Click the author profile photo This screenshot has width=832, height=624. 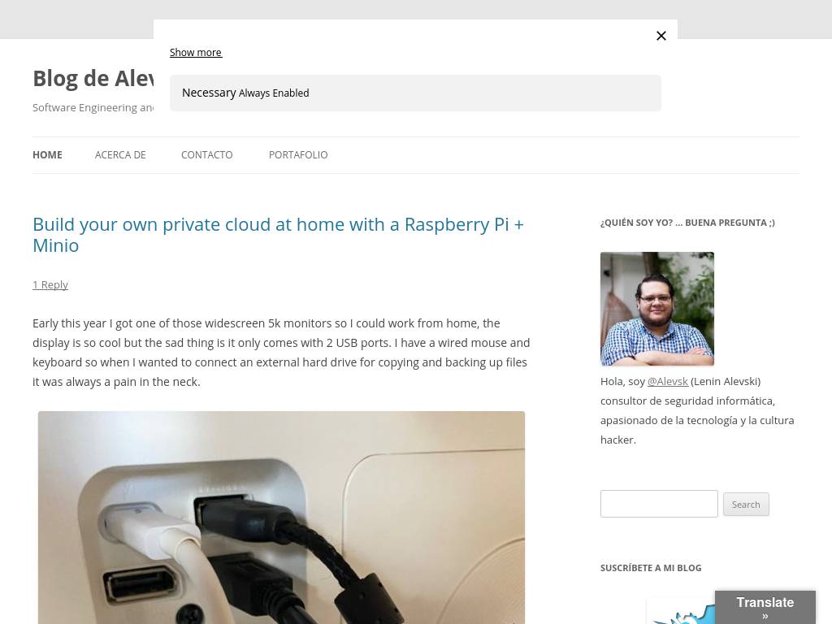(656, 309)
